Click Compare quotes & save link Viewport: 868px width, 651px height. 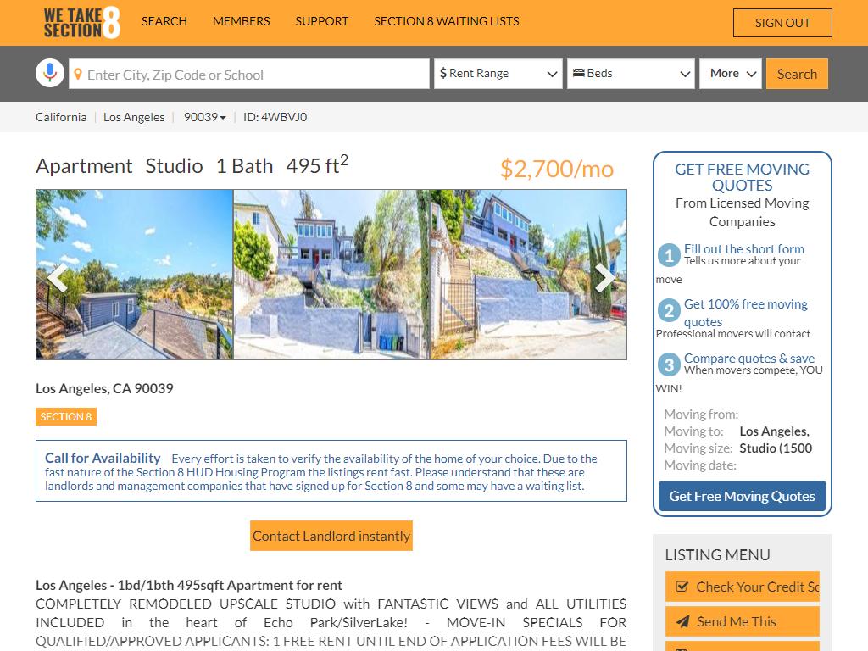(x=749, y=359)
